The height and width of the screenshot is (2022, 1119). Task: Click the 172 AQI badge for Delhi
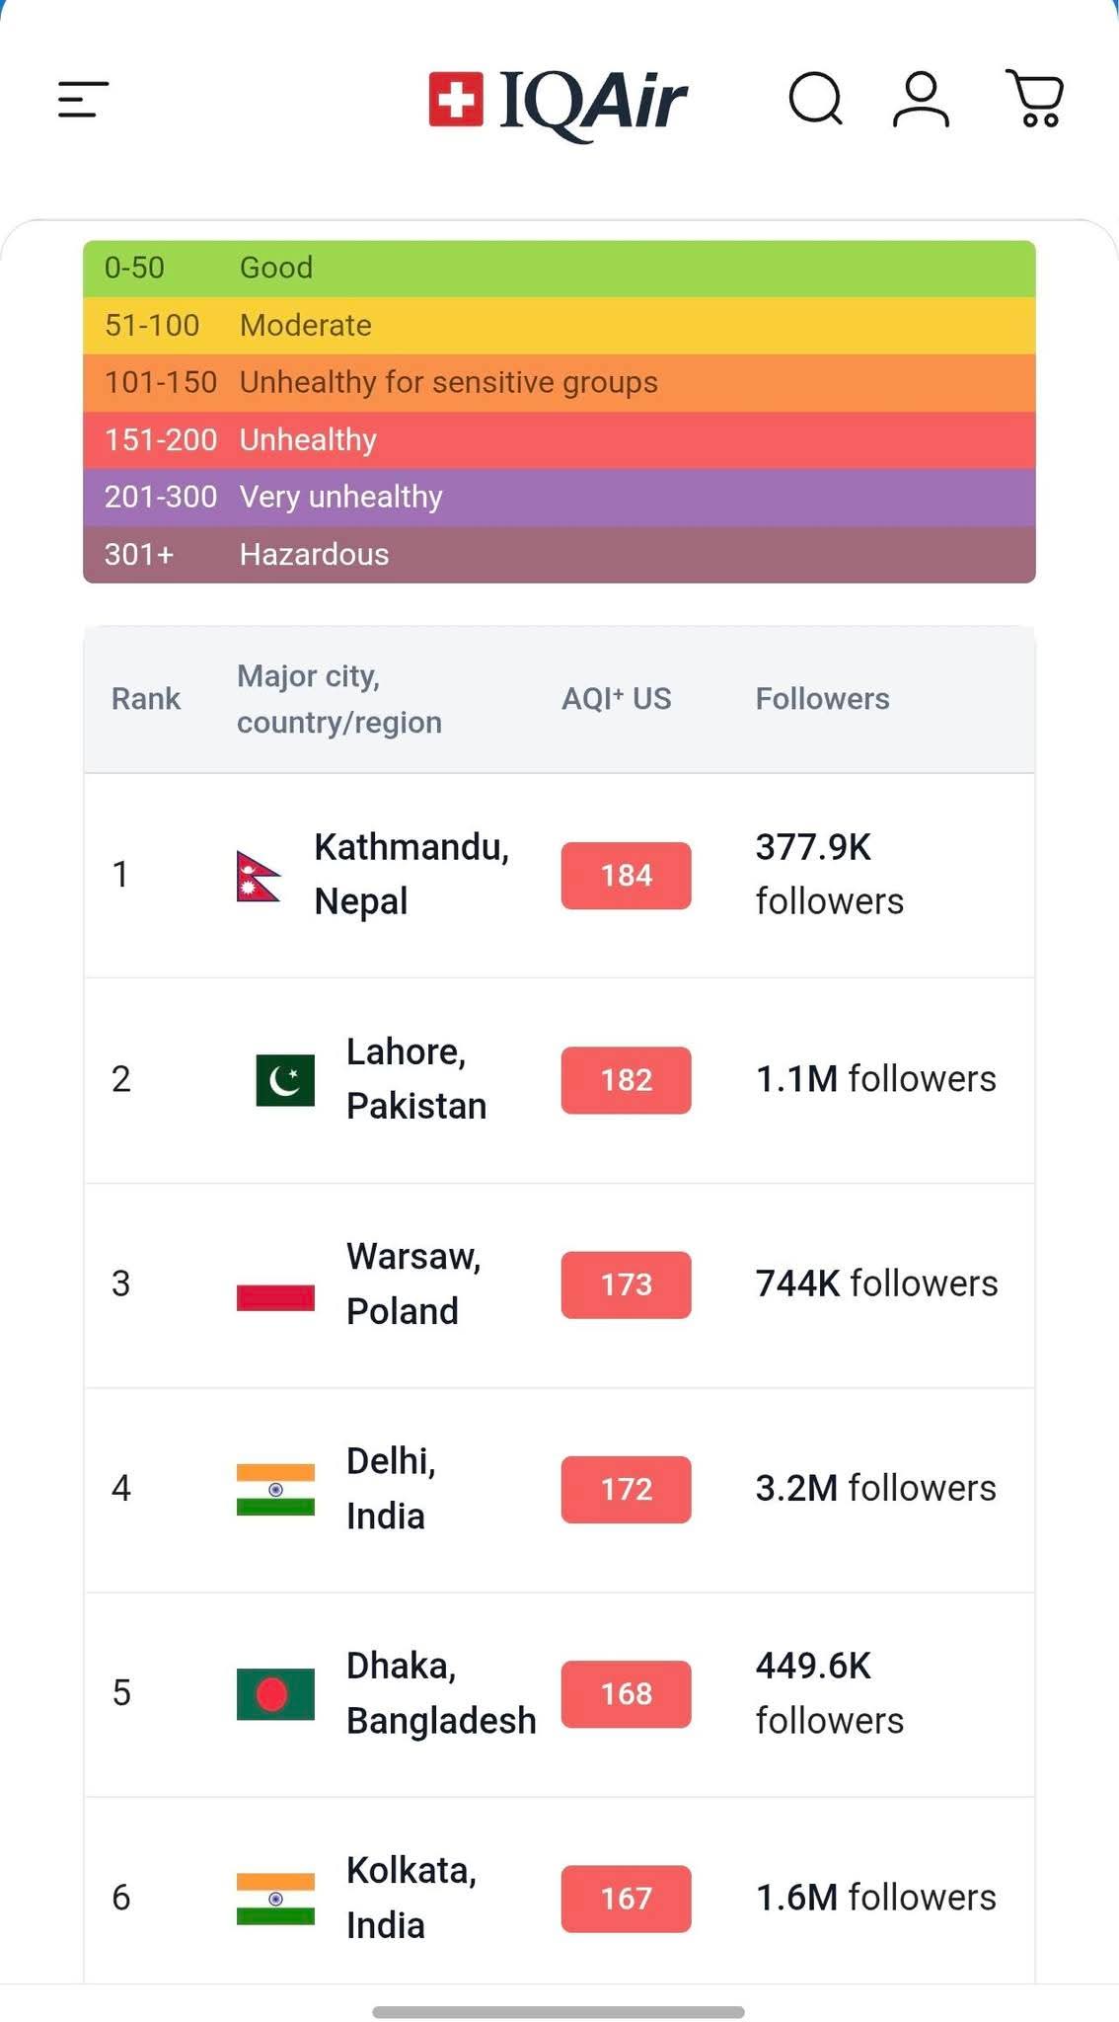[x=626, y=1489]
